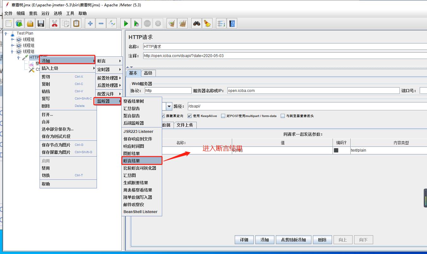Click the Expand All plus icon
The width and height of the screenshot is (427, 254).
(x=90, y=23)
